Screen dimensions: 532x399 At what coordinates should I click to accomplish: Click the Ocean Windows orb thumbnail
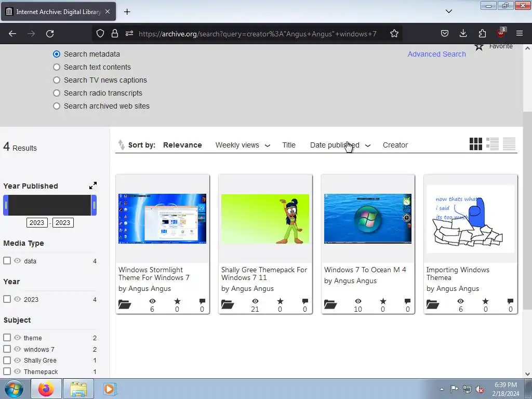click(368, 219)
